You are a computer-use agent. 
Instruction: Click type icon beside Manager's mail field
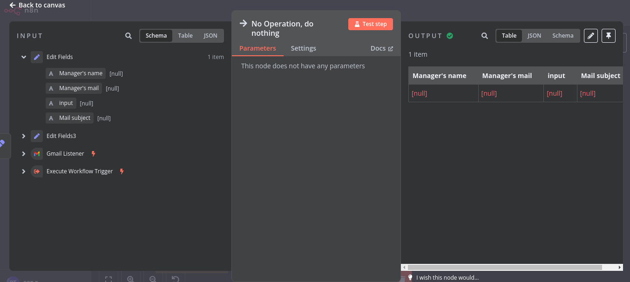[51, 88]
